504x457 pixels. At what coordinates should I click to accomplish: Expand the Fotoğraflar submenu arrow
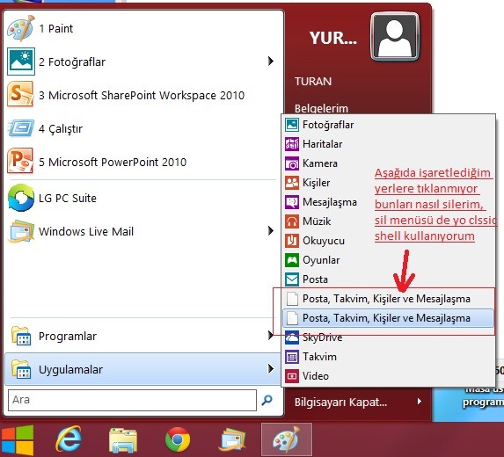tap(271, 61)
